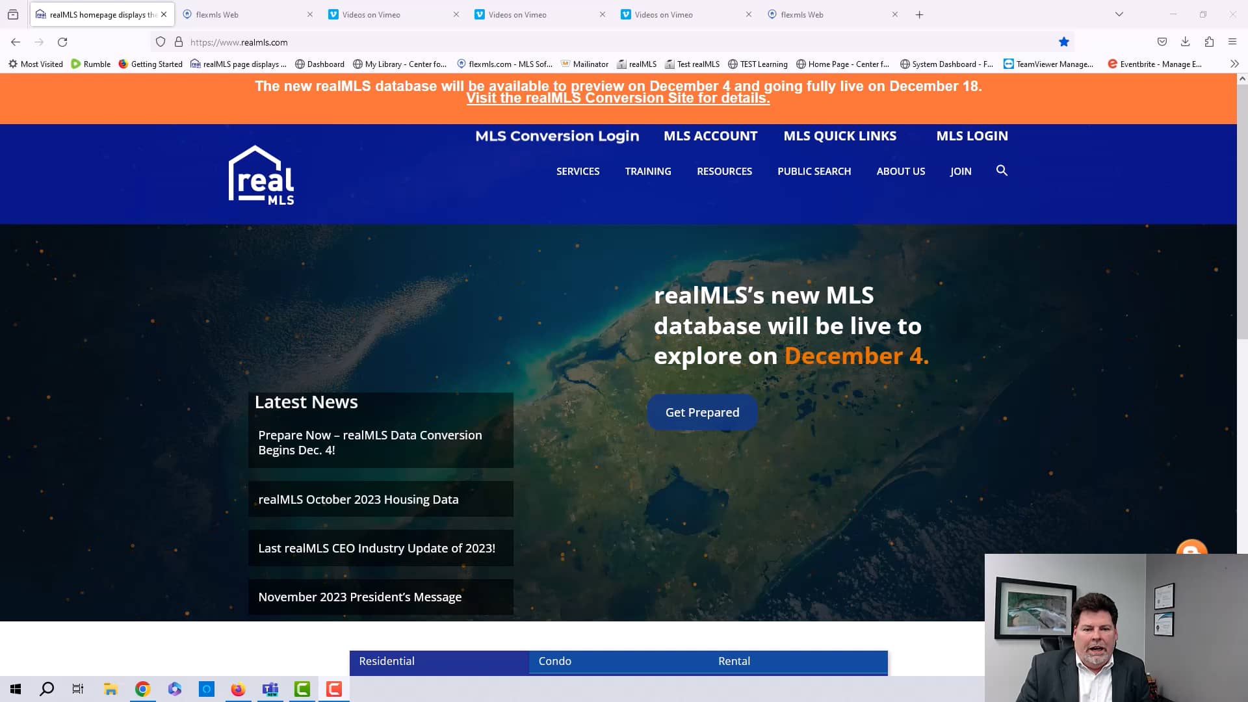This screenshot has width=1248, height=702.
Task: Switch to the second flexmls Web tab
Action: tap(802, 14)
